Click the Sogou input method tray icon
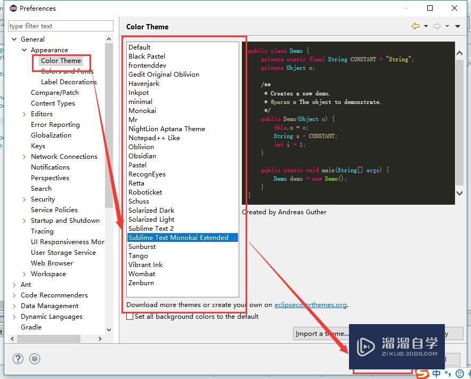This screenshot has height=379, width=471. click(x=423, y=374)
